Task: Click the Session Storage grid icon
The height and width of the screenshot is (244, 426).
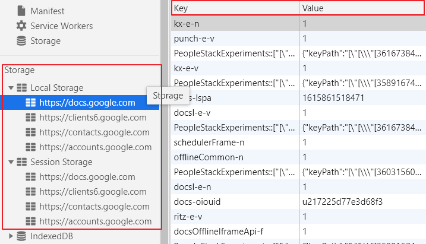Action: 22,162
